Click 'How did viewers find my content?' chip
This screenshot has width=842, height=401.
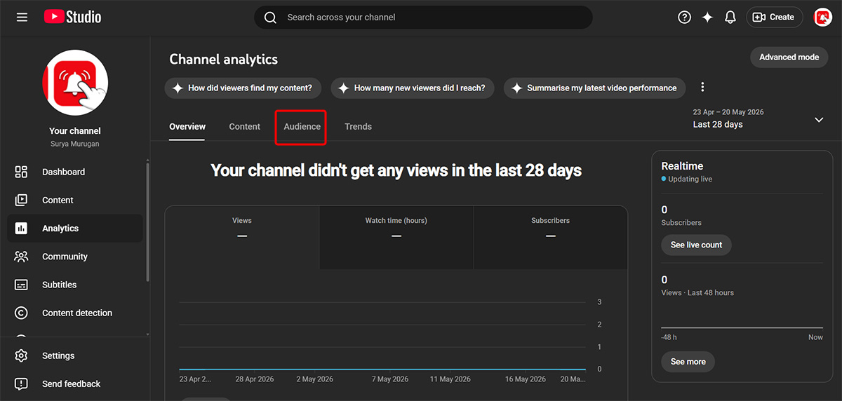[x=243, y=88]
